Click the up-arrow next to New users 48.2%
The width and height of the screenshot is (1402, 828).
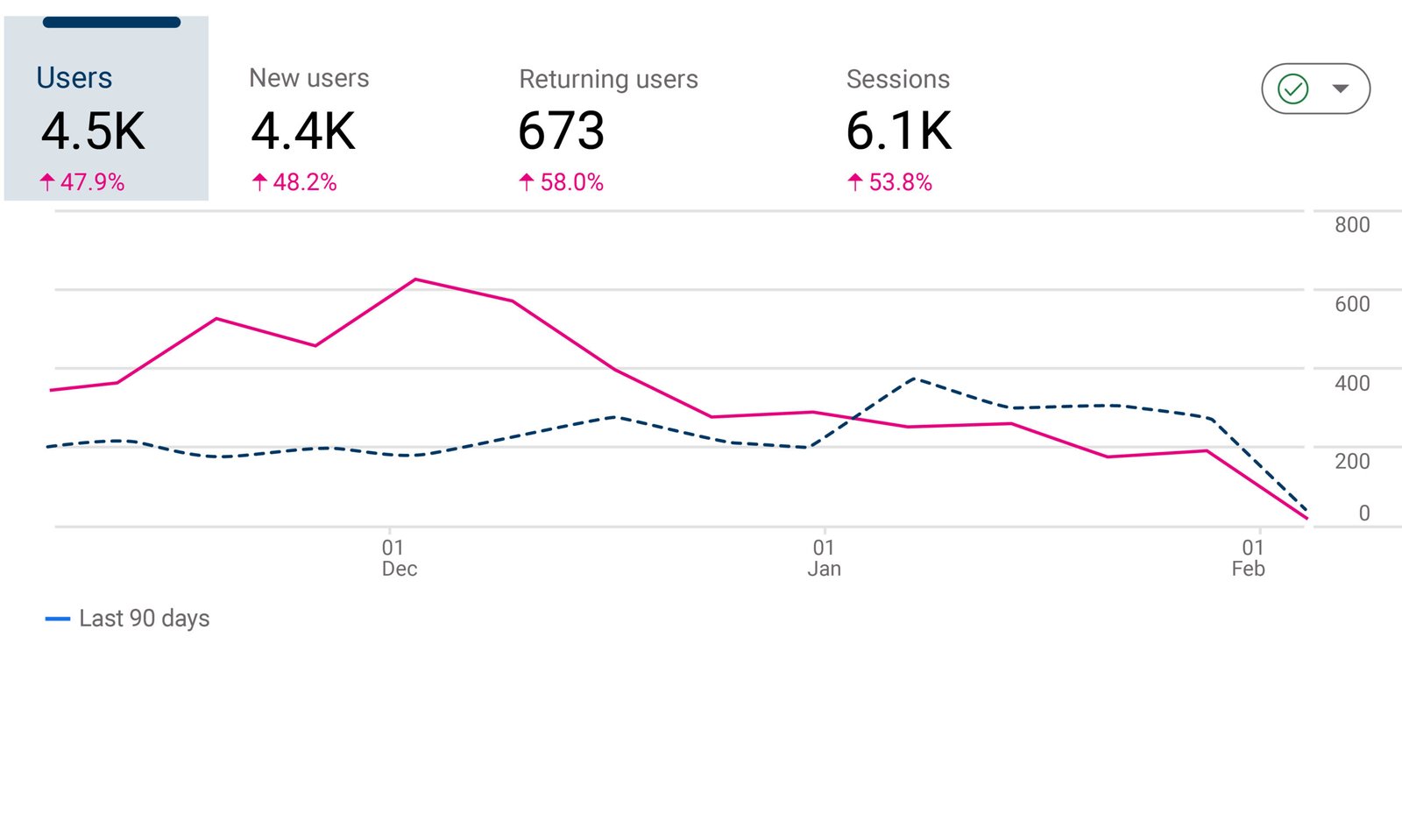coord(259,182)
